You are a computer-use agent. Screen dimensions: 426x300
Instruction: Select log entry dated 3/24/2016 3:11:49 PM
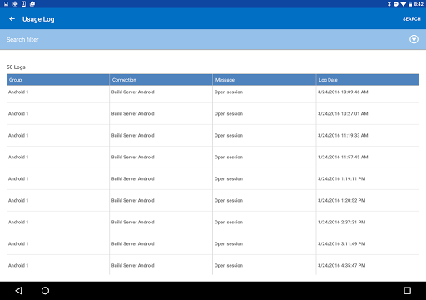(x=213, y=243)
